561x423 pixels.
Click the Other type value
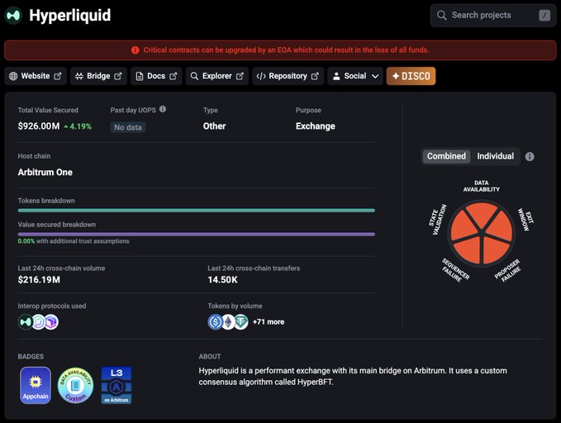coord(214,126)
